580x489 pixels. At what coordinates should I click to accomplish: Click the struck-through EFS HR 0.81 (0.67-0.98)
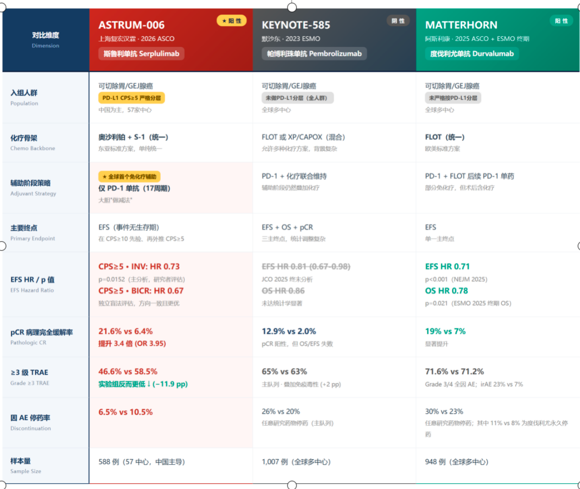pyautogui.click(x=306, y=266)
